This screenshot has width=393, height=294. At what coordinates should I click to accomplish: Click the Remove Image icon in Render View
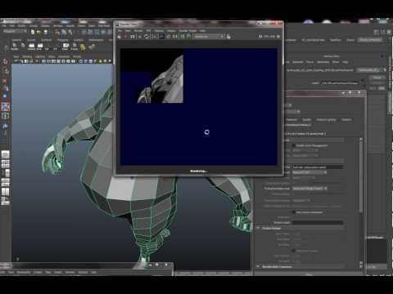188,36
